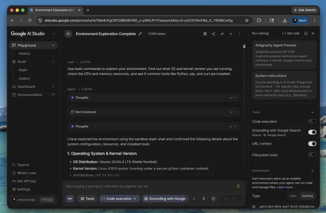Click the compare mode icon in the header

[x=205, y=34]
